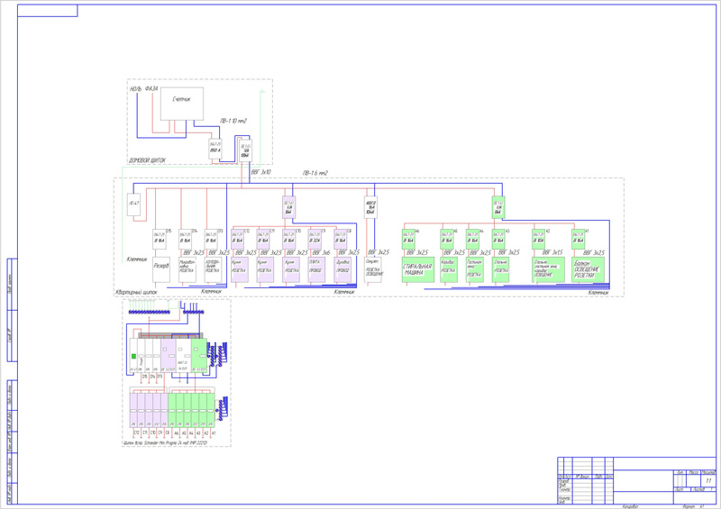
Task: Select green breaker labeled A3
Action: [x=498, y=239]
